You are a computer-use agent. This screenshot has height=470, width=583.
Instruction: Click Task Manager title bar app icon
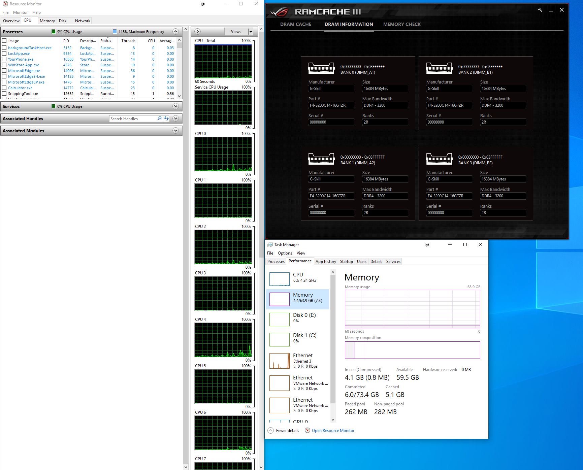click(x=270, y=245)
